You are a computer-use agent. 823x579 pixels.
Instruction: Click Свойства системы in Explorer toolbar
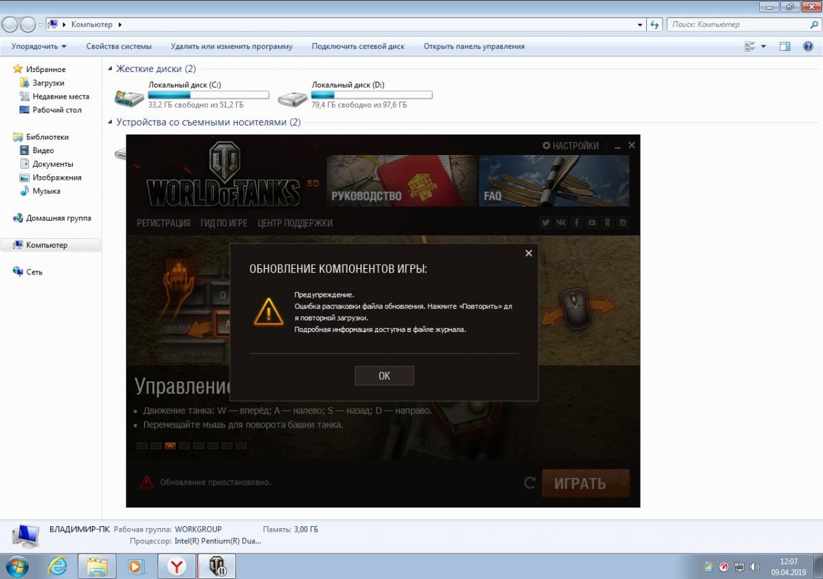(x=119, y=47)
